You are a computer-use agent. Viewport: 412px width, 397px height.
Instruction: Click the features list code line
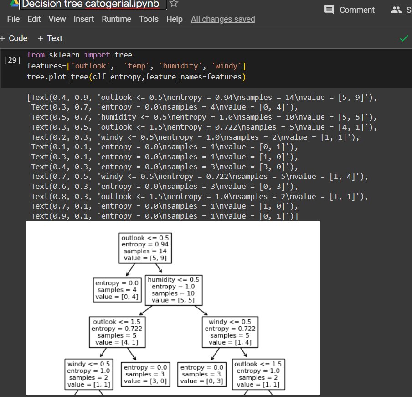click(136, 66)
